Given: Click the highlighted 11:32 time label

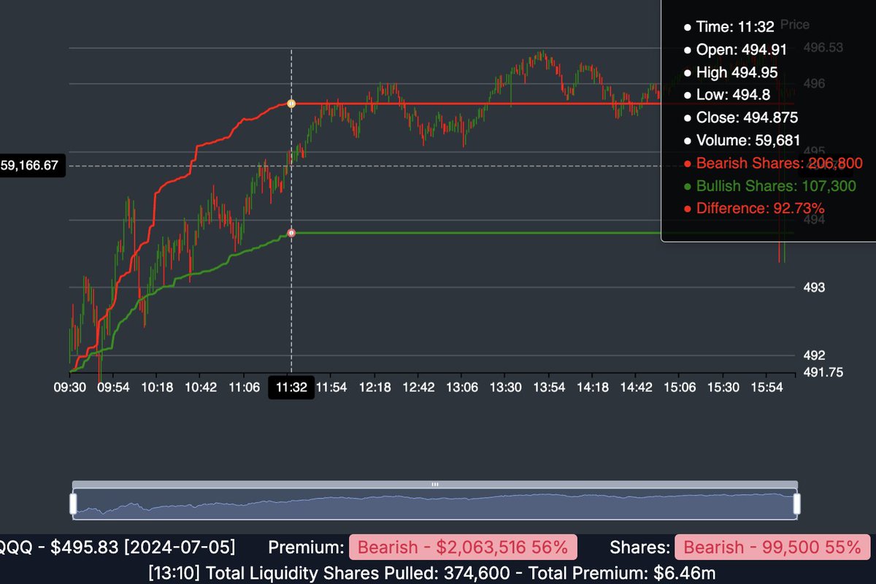Looking at the screenshot, I should pyautogui.click(x=291, y=388).
